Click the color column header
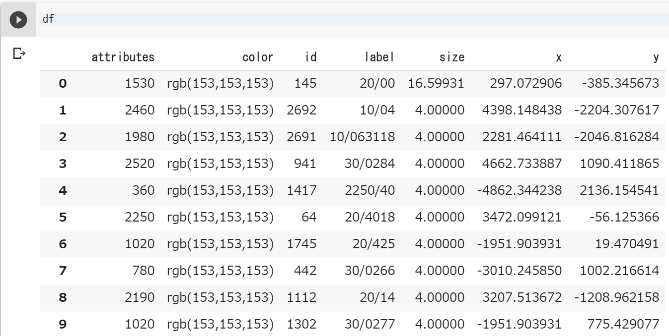The image size is (669, 336). pos(258,57)
